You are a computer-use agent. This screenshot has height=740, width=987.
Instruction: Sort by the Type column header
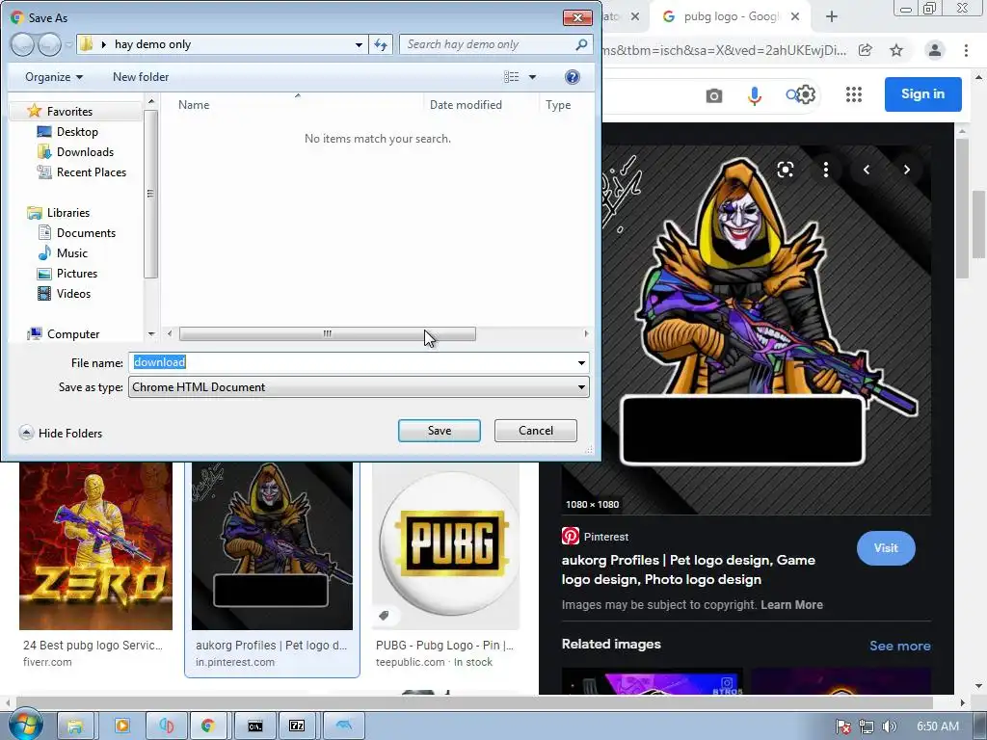[x=558, y=105]
